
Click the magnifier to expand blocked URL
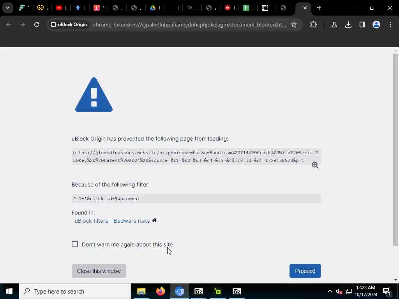pos(315,165)
